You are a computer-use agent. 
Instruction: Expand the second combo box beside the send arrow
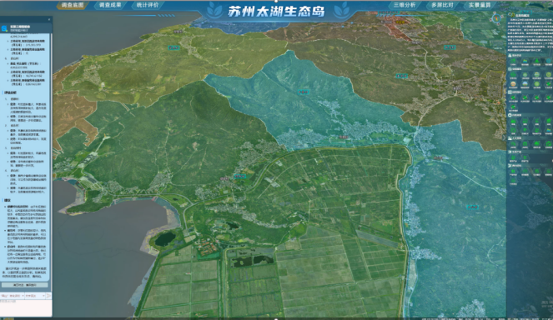(x=34, y=296)
